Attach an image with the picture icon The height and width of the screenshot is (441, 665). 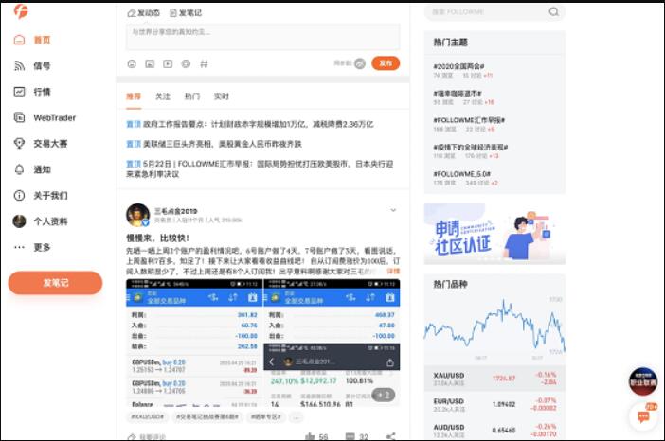(x=150, y=64)
